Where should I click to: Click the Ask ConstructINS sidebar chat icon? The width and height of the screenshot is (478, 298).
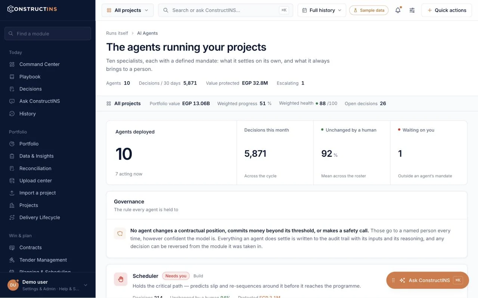coord(12,101)
